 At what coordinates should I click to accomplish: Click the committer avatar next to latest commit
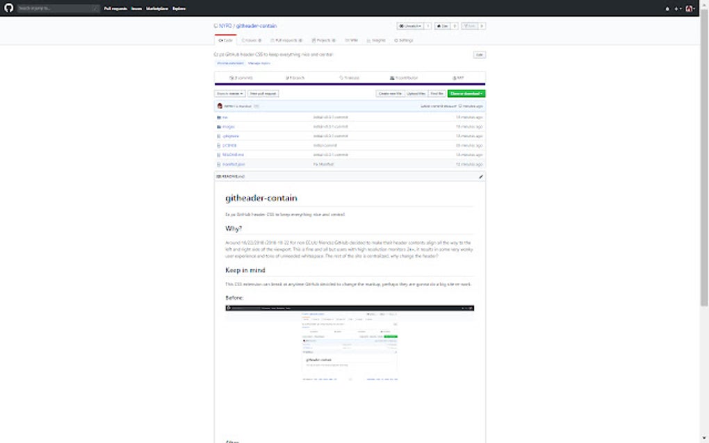click(220, 106)
